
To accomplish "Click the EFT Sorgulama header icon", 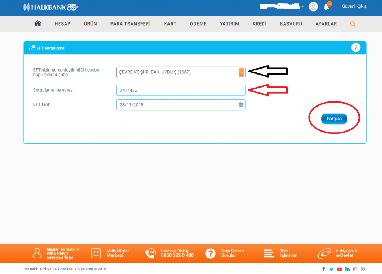I will pos(32,48).
